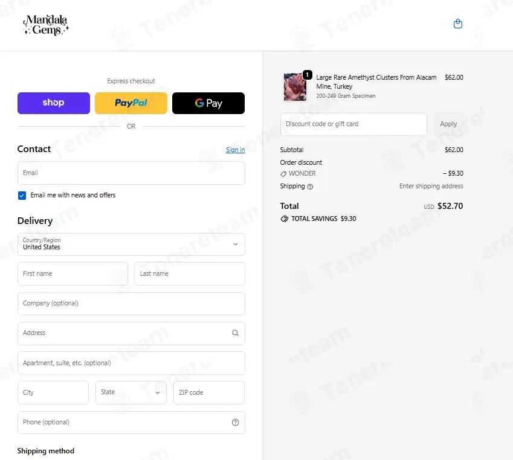
Task: Expand the State dropdown
Action: [x=131, y=392]
